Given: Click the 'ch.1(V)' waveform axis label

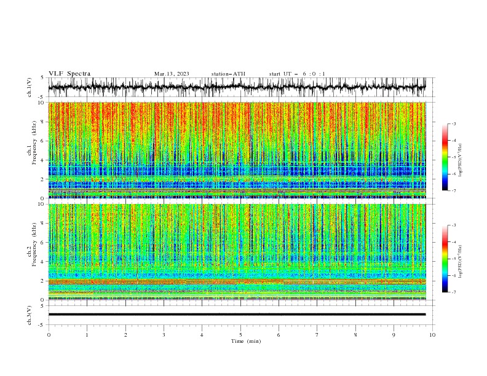Looking at the screenshot, I should [x=30, y=87].
